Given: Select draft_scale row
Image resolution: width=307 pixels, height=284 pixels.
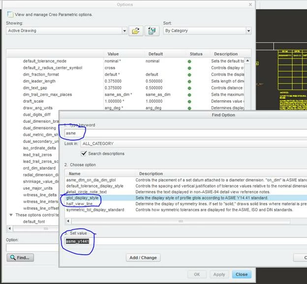Looking at the screenshot, I should (x=125, y=101).
